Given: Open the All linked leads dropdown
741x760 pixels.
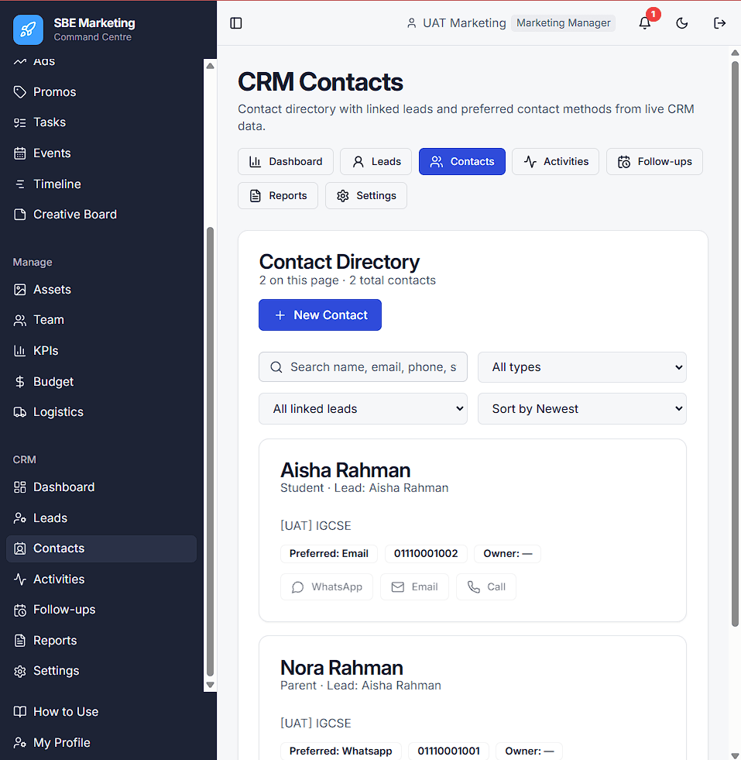Looking at the screenshot, I should click(363, 408).
